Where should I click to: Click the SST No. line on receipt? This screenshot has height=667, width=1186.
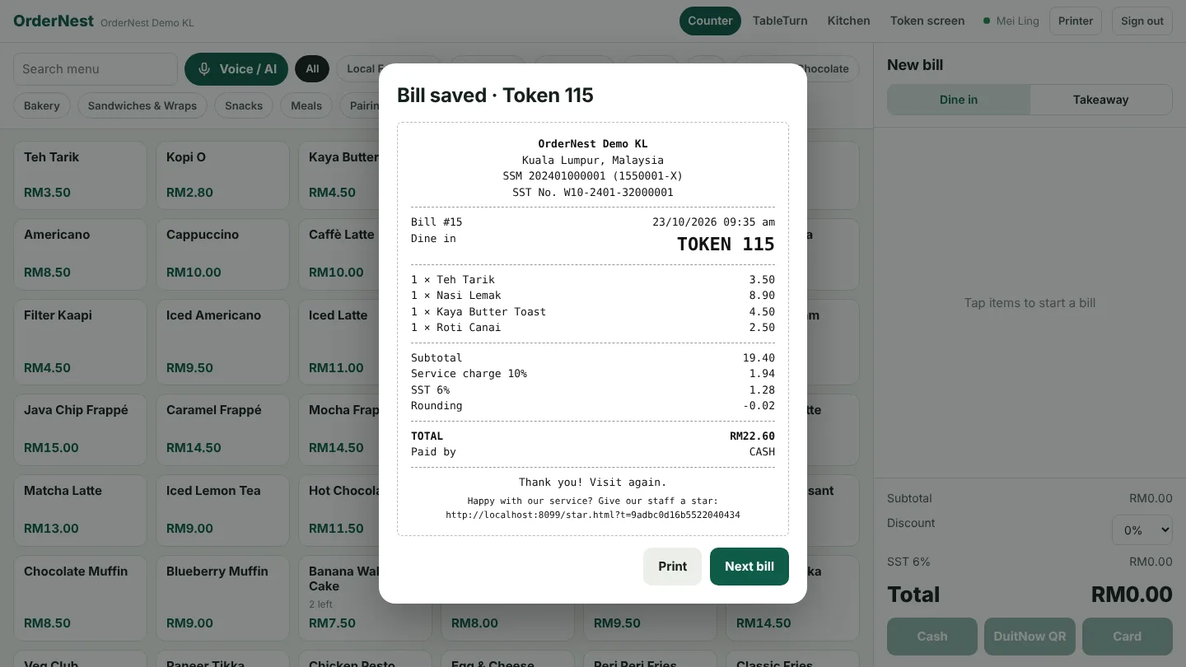tap(593, 193)
